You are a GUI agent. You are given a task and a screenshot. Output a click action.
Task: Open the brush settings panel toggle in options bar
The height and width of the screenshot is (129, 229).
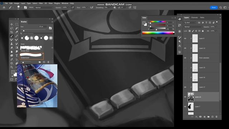(x=25, y=8)
